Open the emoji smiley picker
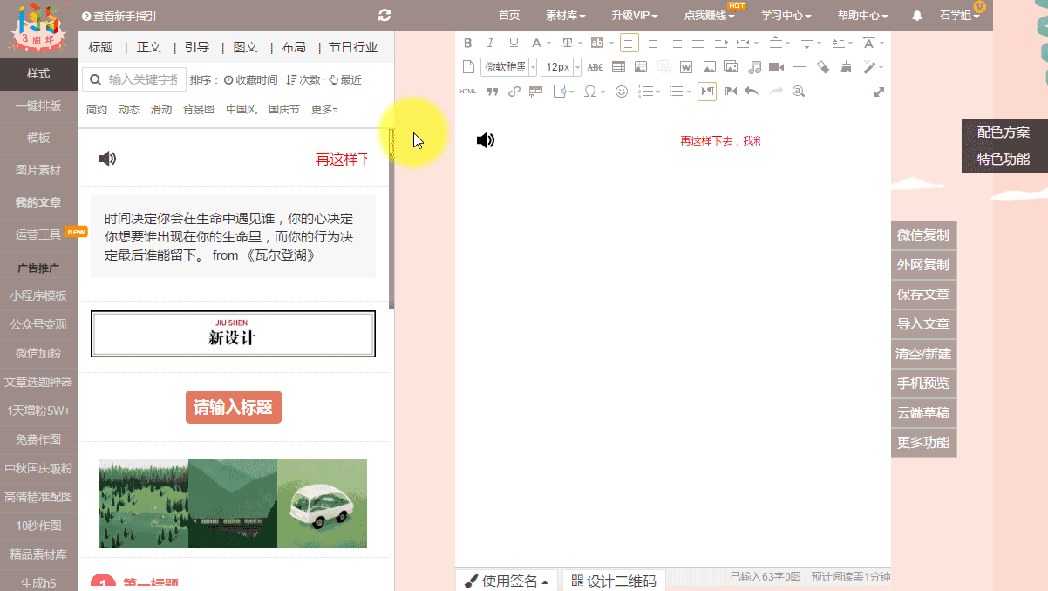The image size is (1048, 591). [x=622, y=92]
